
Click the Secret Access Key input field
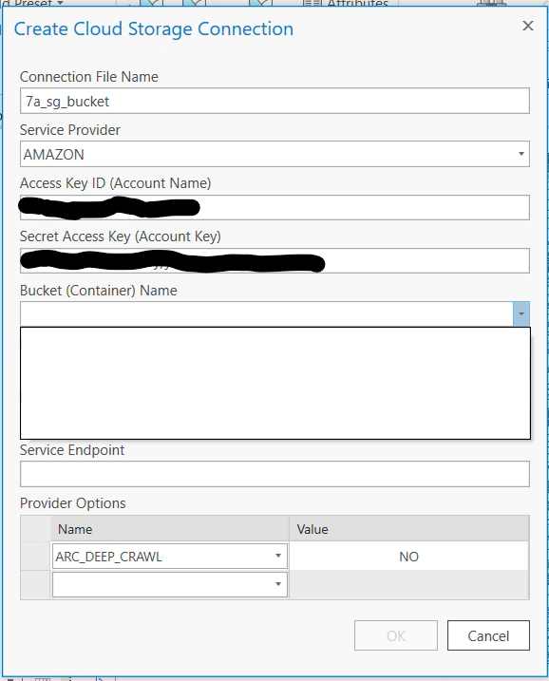point(274,260)
